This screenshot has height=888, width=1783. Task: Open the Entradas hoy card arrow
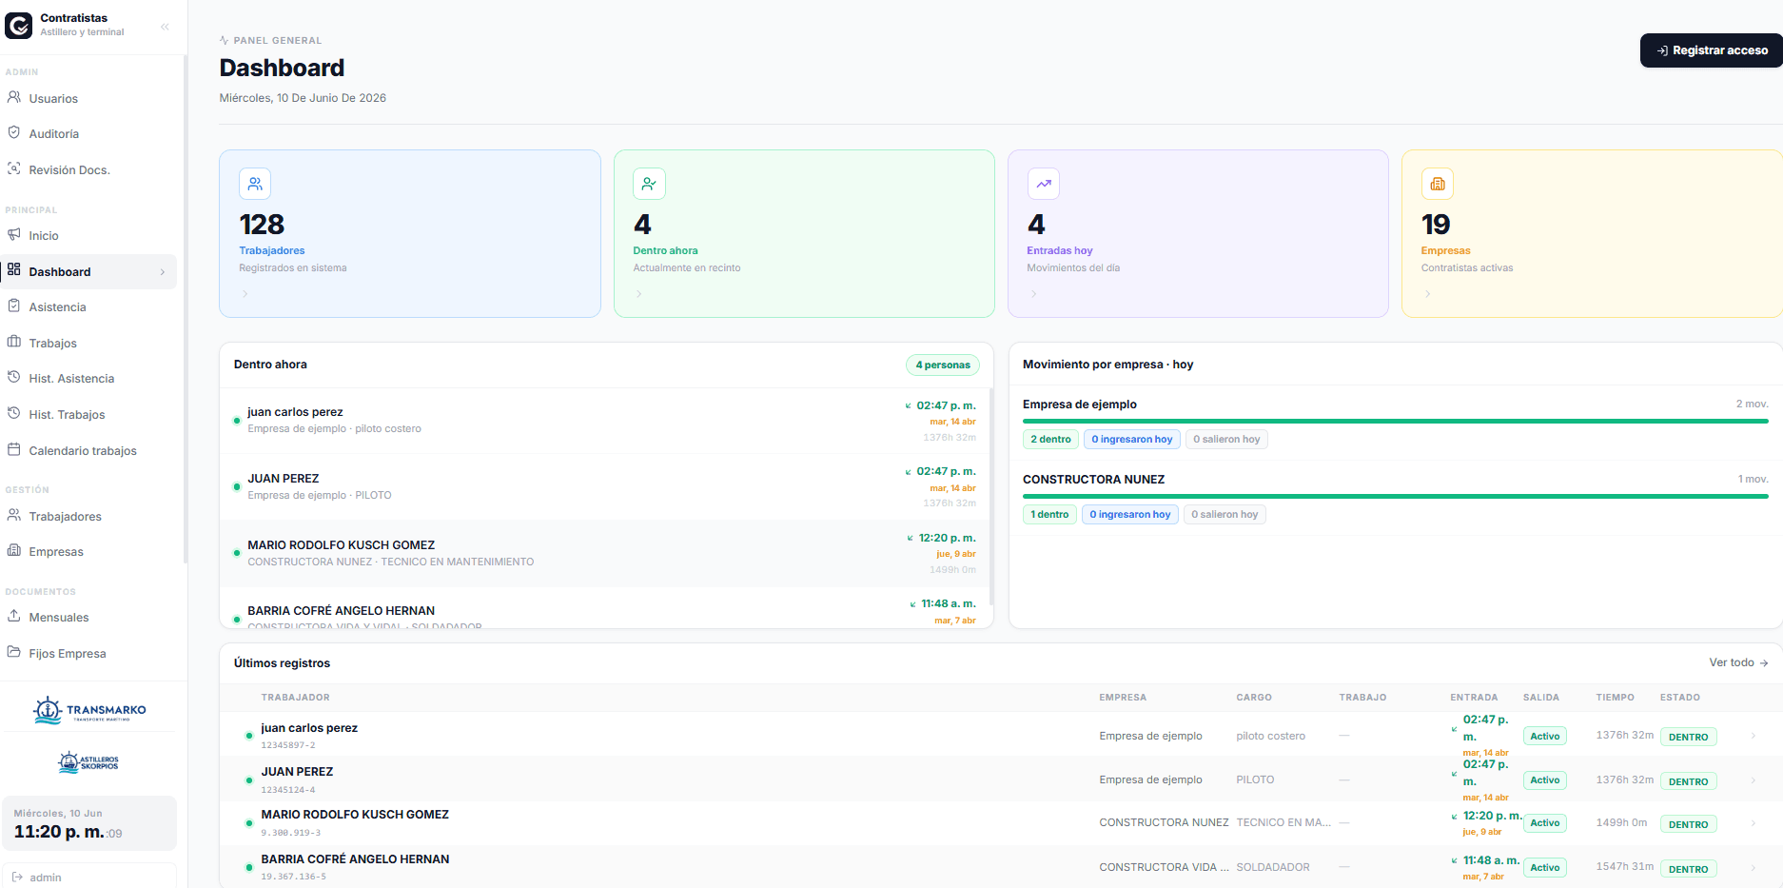pyautogui.click(x=1033, y=294)
